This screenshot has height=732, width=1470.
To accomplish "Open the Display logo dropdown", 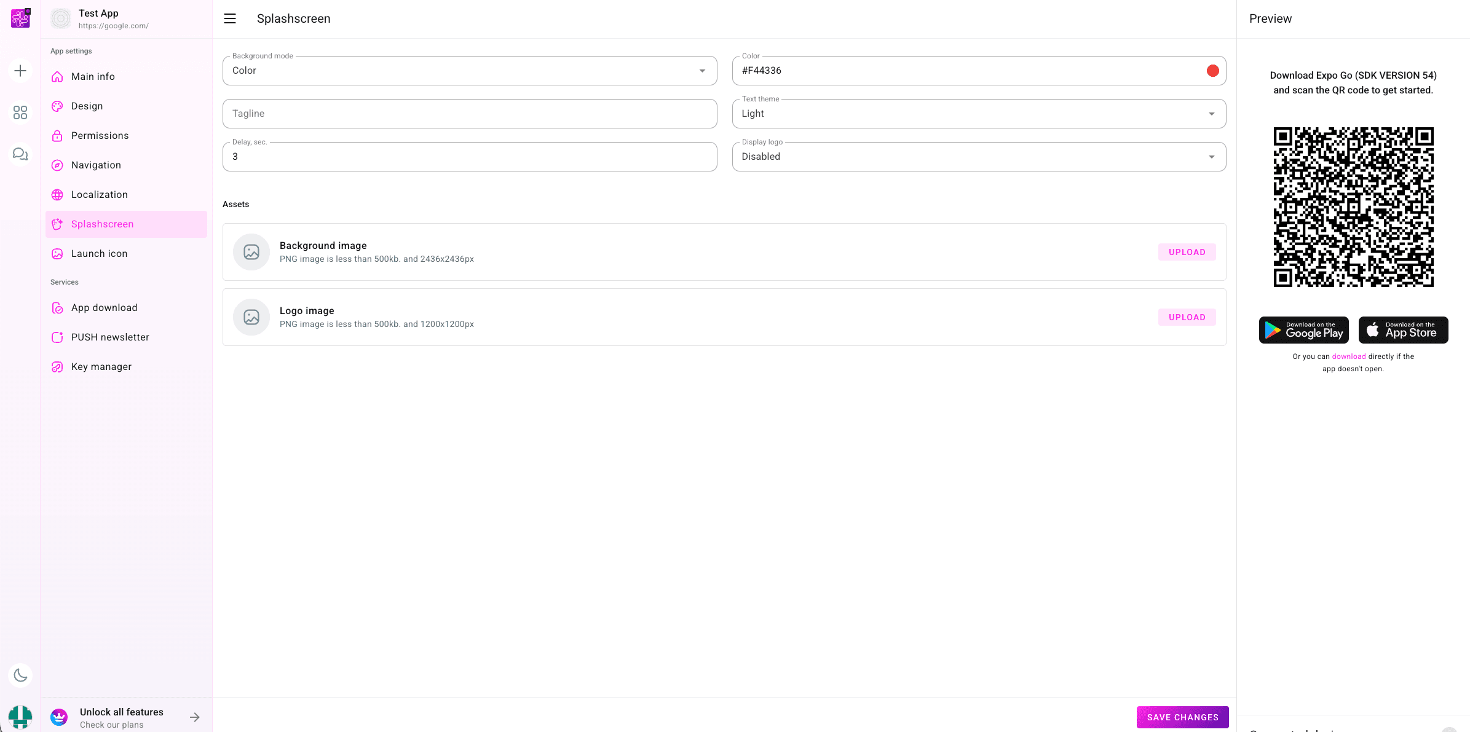I will point(979,157).
